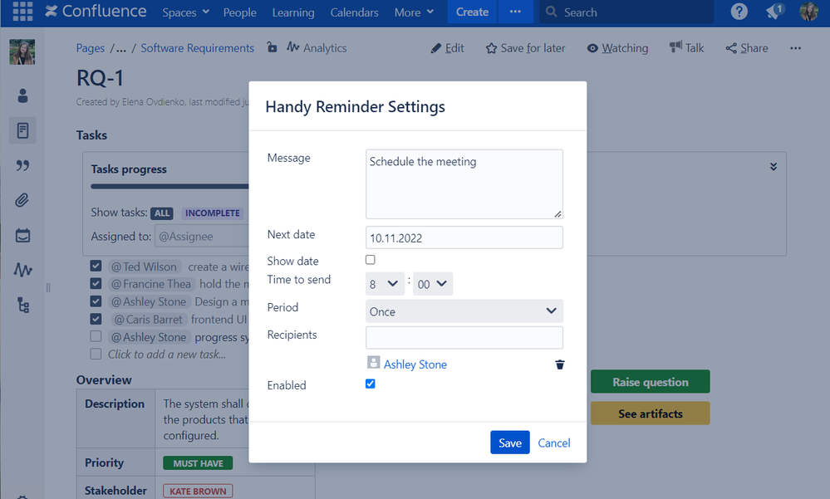Check Ashley Stone progress task checkbox
830x499 pixels.
click(96, 336)
